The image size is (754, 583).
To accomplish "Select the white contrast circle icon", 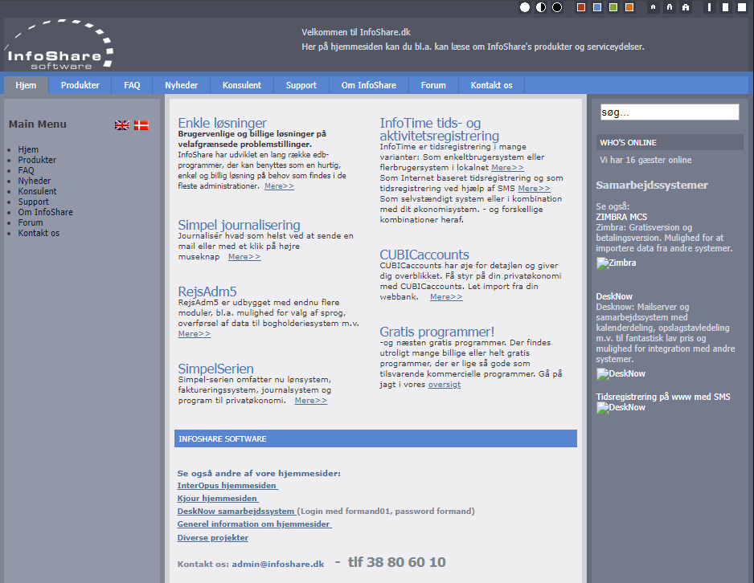I will (x=525, y=7).
